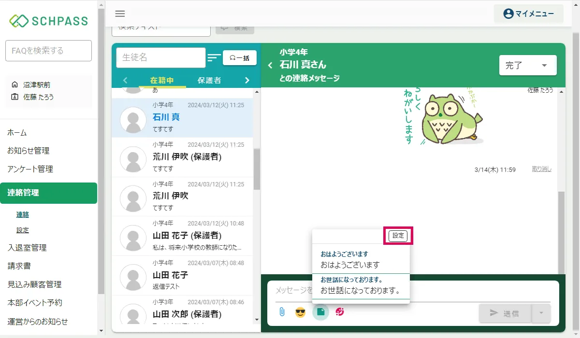Click left arrow of category tabs

pyautogui.click(x=125, y=80)
